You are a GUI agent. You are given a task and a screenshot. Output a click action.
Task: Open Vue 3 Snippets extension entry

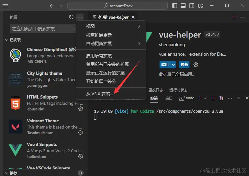(45, 150)
